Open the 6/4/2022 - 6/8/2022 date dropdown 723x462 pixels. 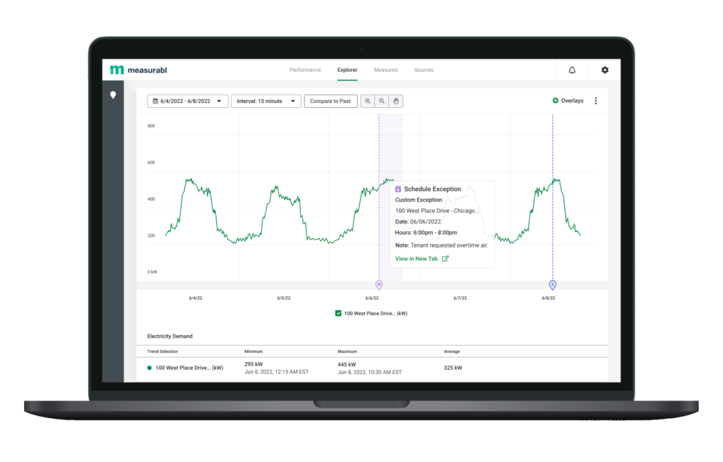188,101
